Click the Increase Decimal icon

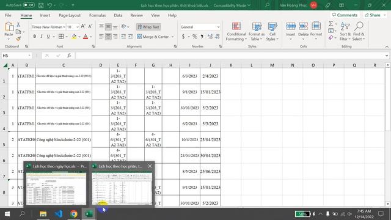210,37
